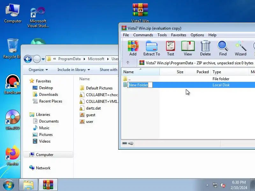Screen dimensions: 255x191
Task: Select the parent '..' folder row
Action: coord(188,79)
